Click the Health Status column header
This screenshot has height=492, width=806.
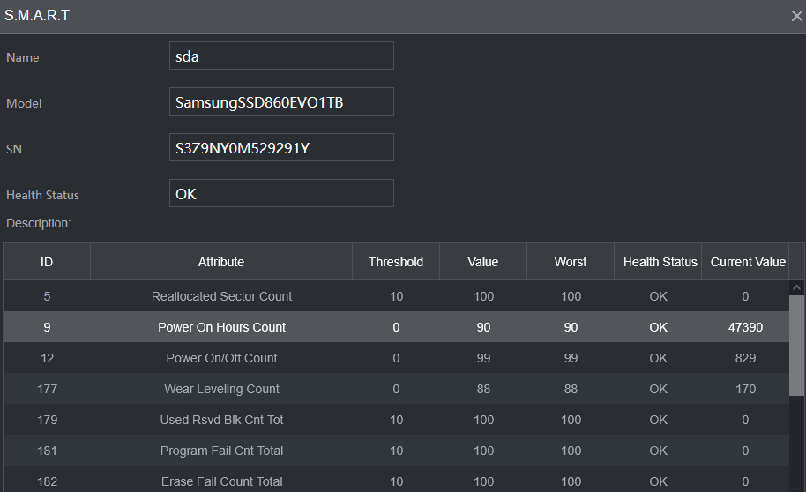[x=658, y=262]
